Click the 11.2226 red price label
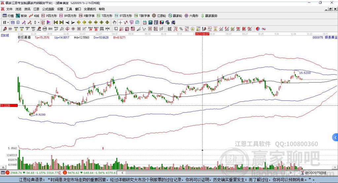This screenshot has width=338, height=183. click(9, 105)
